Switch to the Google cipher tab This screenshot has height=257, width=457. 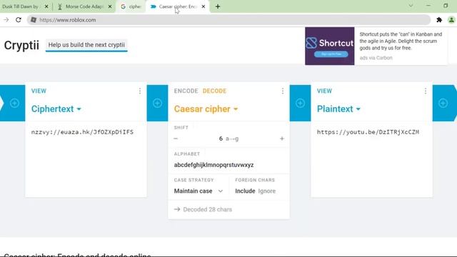(131, 6)
